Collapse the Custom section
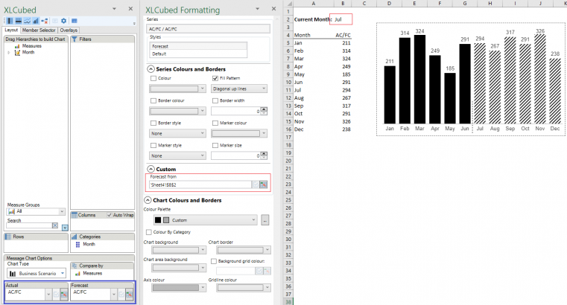 tap(151, 169)
